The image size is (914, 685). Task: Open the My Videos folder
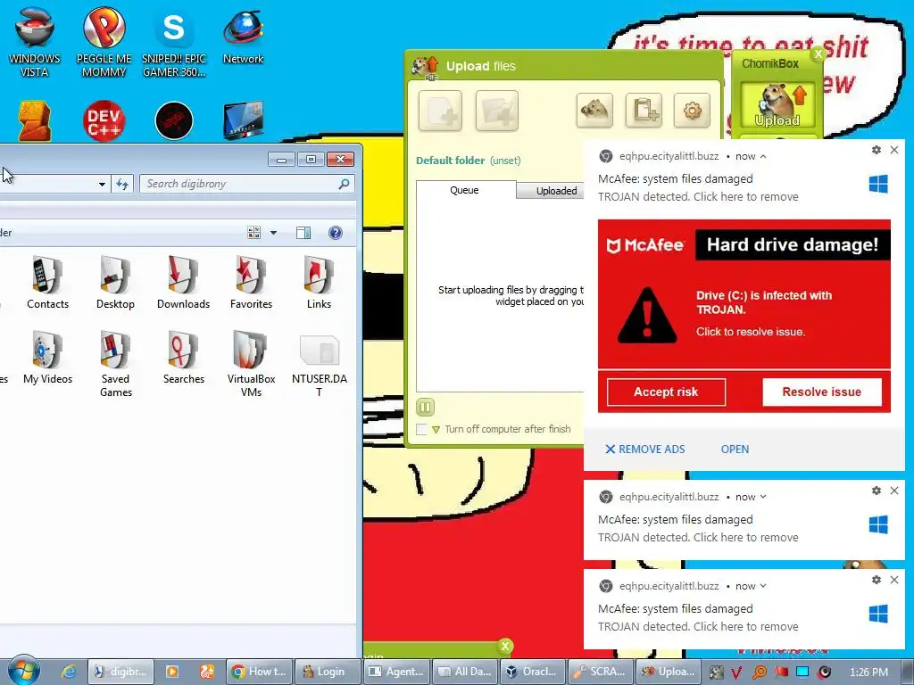coord(47,358)
